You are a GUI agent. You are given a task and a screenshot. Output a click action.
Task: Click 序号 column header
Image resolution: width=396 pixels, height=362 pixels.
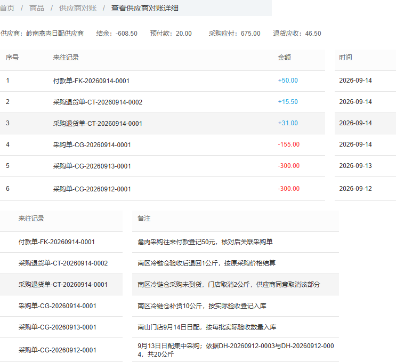click(x=12, y=58)
